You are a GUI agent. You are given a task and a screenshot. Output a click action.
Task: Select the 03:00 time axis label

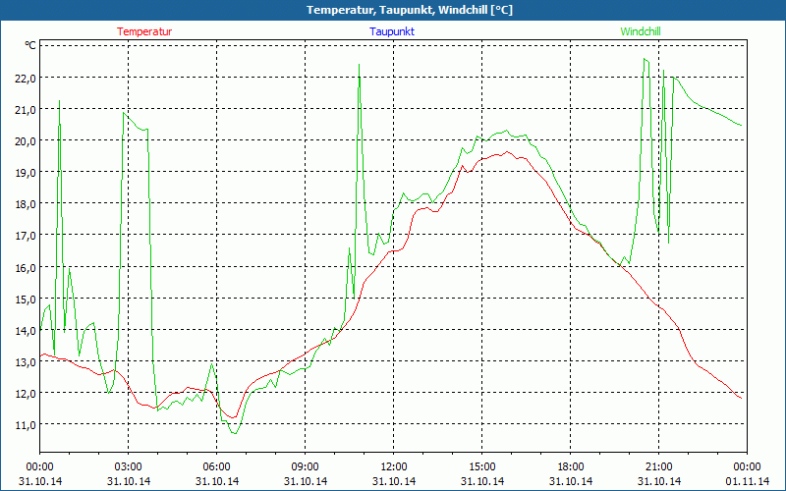[129, 466]
